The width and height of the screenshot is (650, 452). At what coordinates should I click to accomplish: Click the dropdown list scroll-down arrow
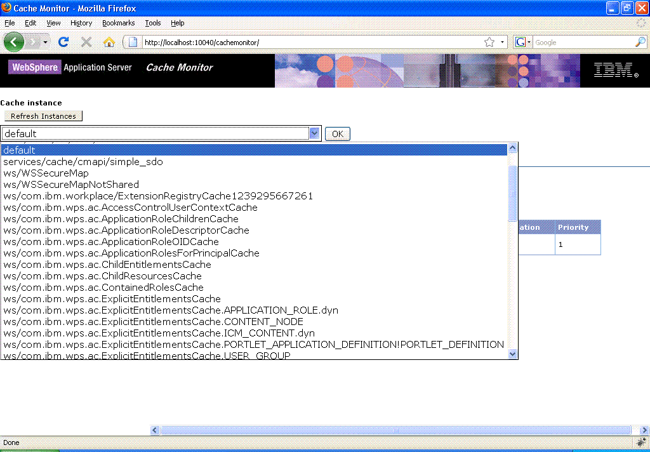513,354
